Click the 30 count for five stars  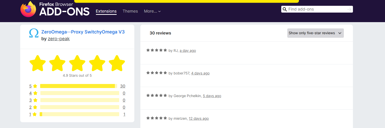click(123, 86)
